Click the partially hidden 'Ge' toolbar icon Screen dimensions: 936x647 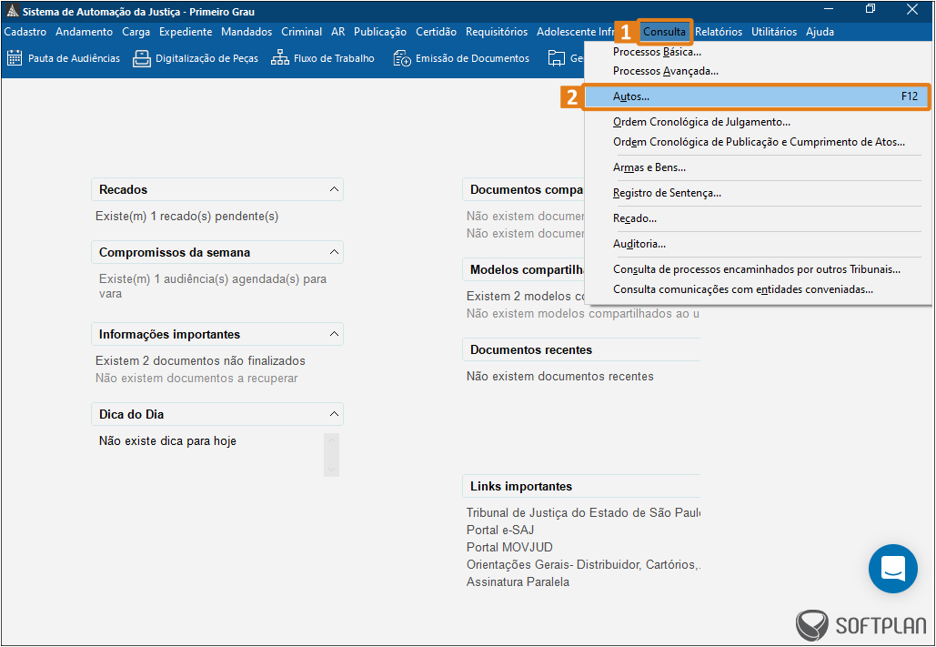(557, 58)
